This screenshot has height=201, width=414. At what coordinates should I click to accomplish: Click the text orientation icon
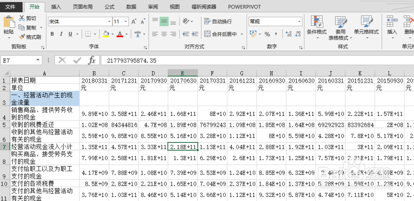coord(186,21)
